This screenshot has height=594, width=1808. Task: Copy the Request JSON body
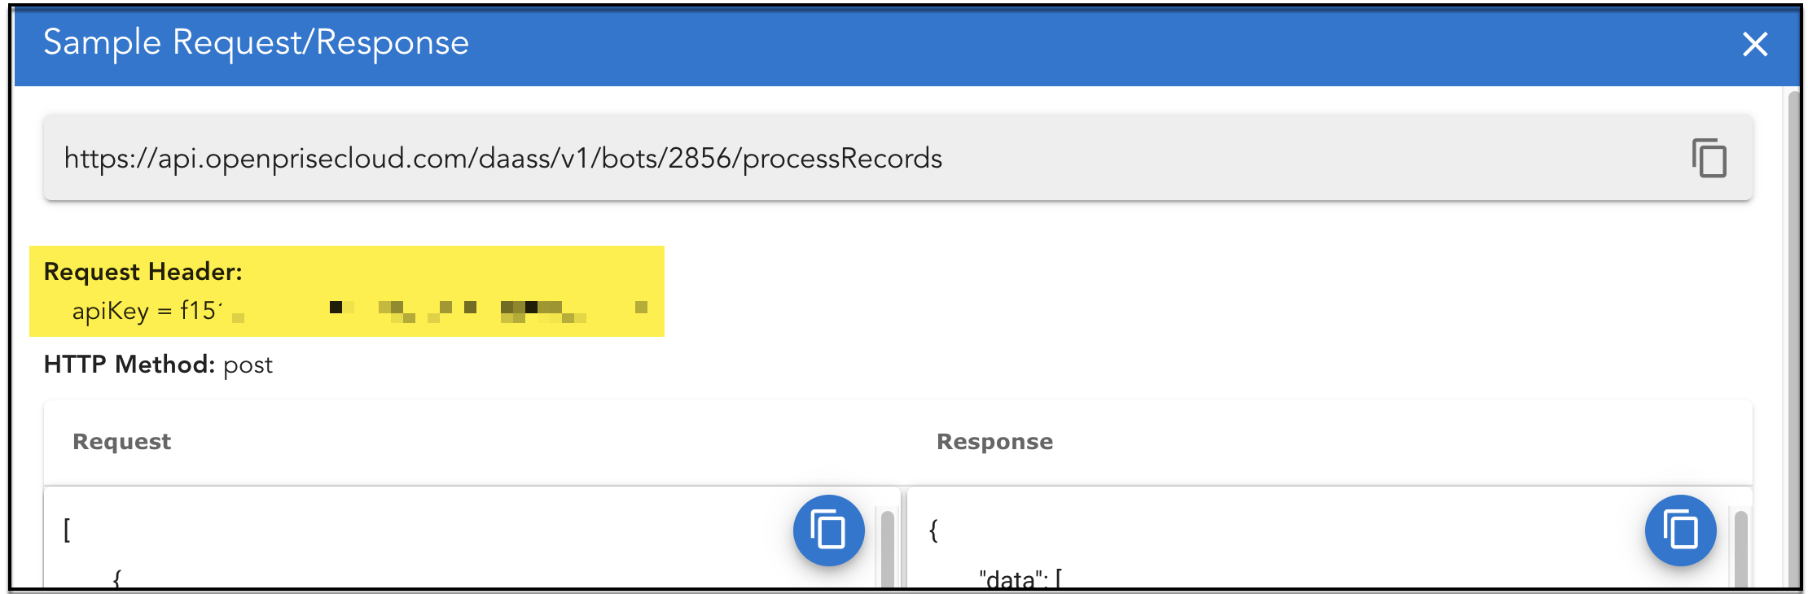[828, 531]
